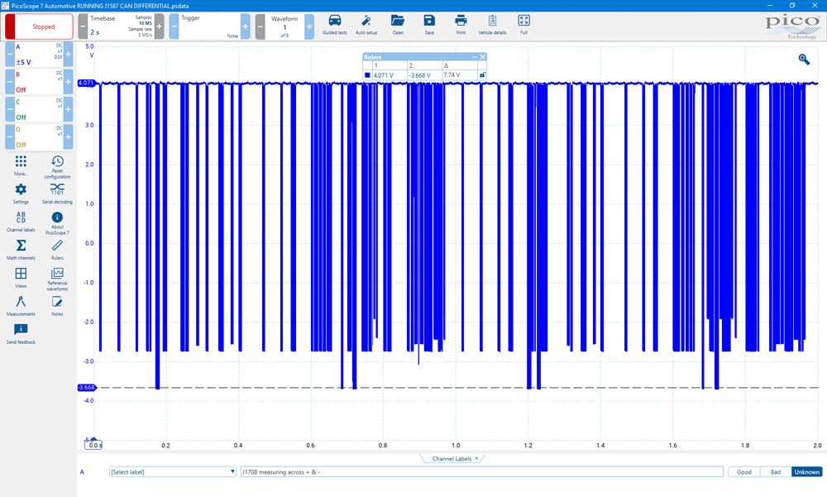The image size is (827, 497).
Task: Minimize the Rulers box
Action: (x=474, y=56)
